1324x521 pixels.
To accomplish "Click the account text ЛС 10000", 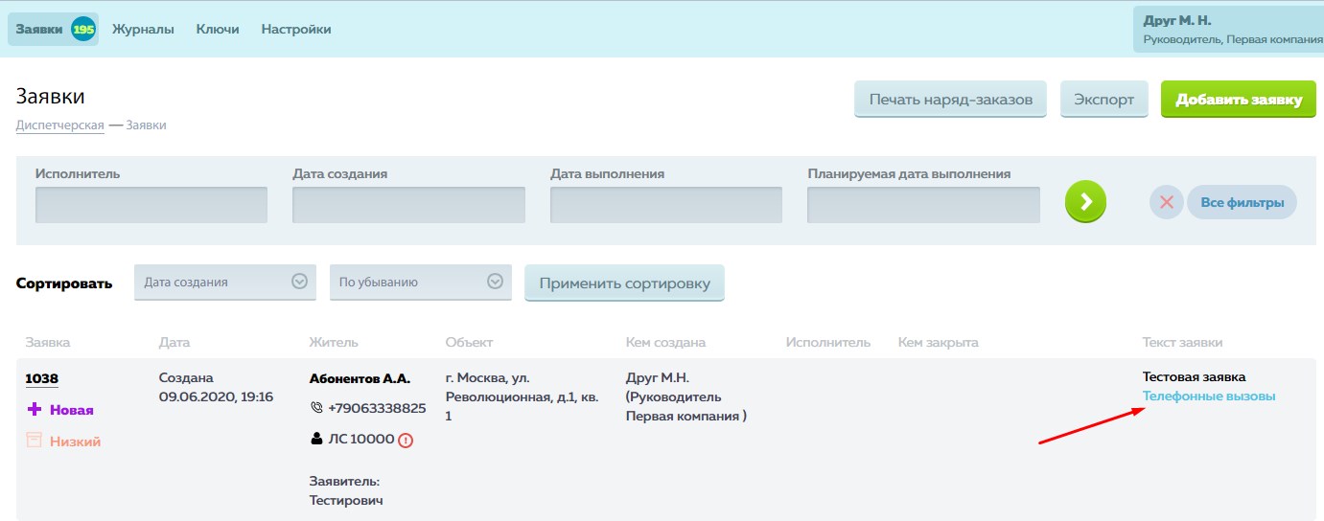I will point(360,439).
